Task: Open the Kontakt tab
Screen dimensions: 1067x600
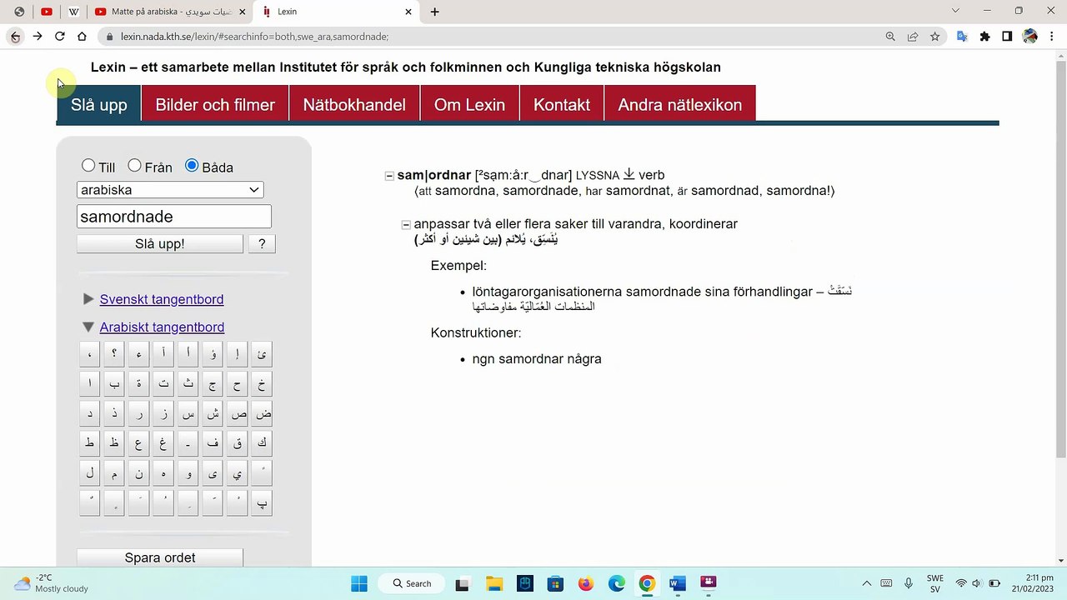Action: [x=562, y=105]
